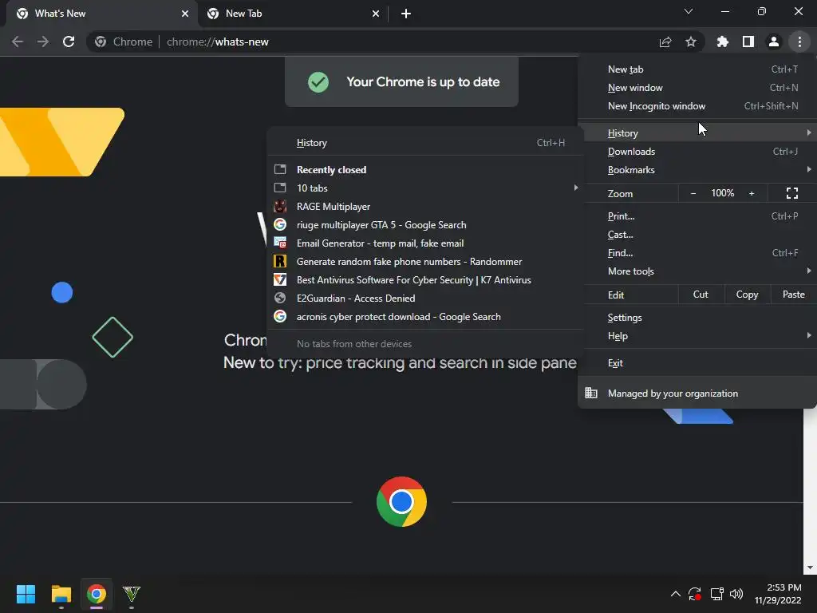817x613 pixels.
Task: Open a New Incognito window
Action: 697,106
